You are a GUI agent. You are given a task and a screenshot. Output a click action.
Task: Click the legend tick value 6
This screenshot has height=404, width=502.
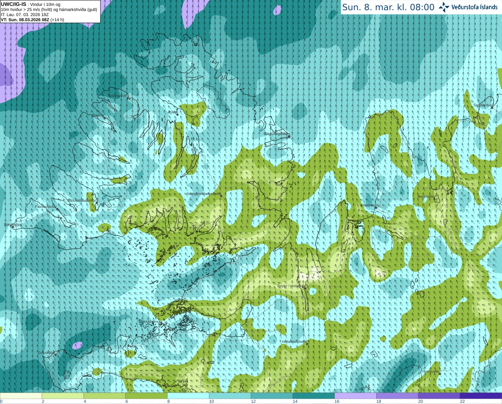tap(127, 401)
